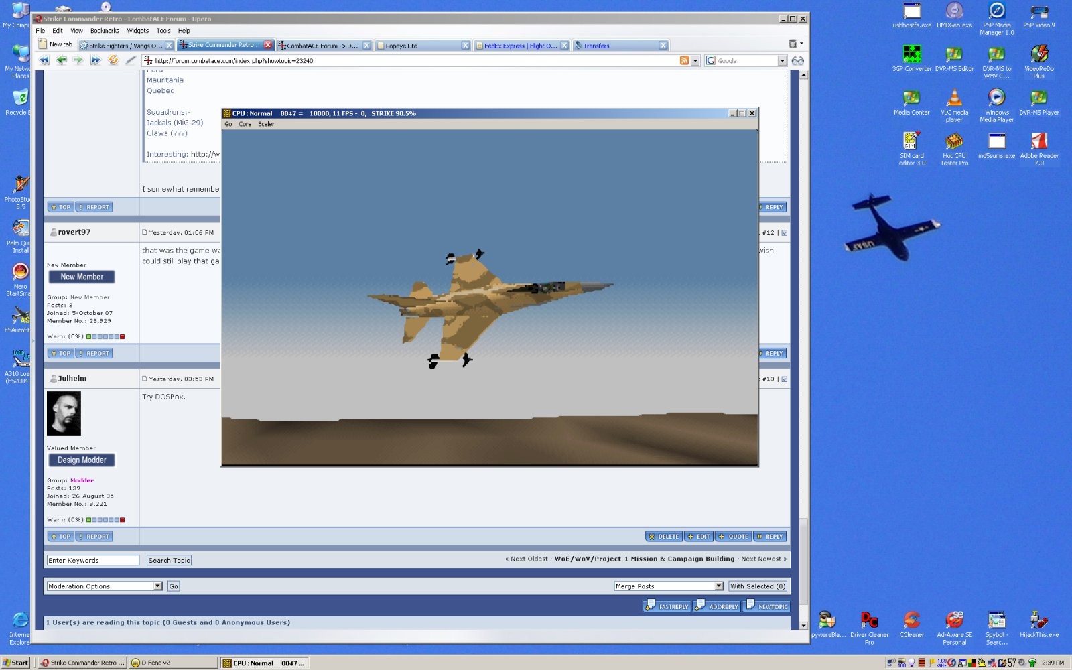Open the address bar dropdown arrow
The width and height of the screenshot is (1072, 670).
click(x=695, y=60)
